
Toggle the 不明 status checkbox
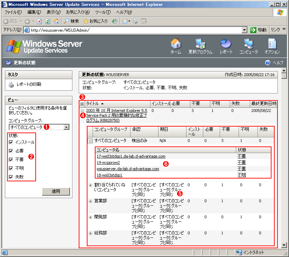click(x=11, y=168)
